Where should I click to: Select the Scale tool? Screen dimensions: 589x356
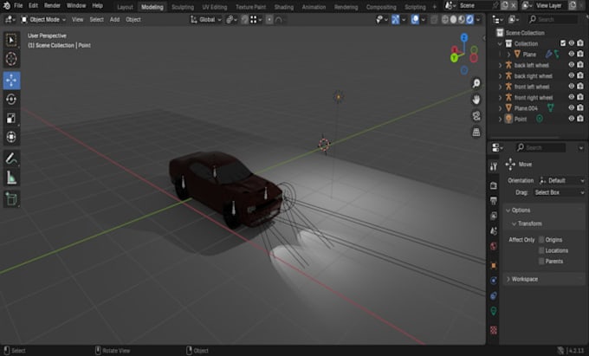(11, 119)
